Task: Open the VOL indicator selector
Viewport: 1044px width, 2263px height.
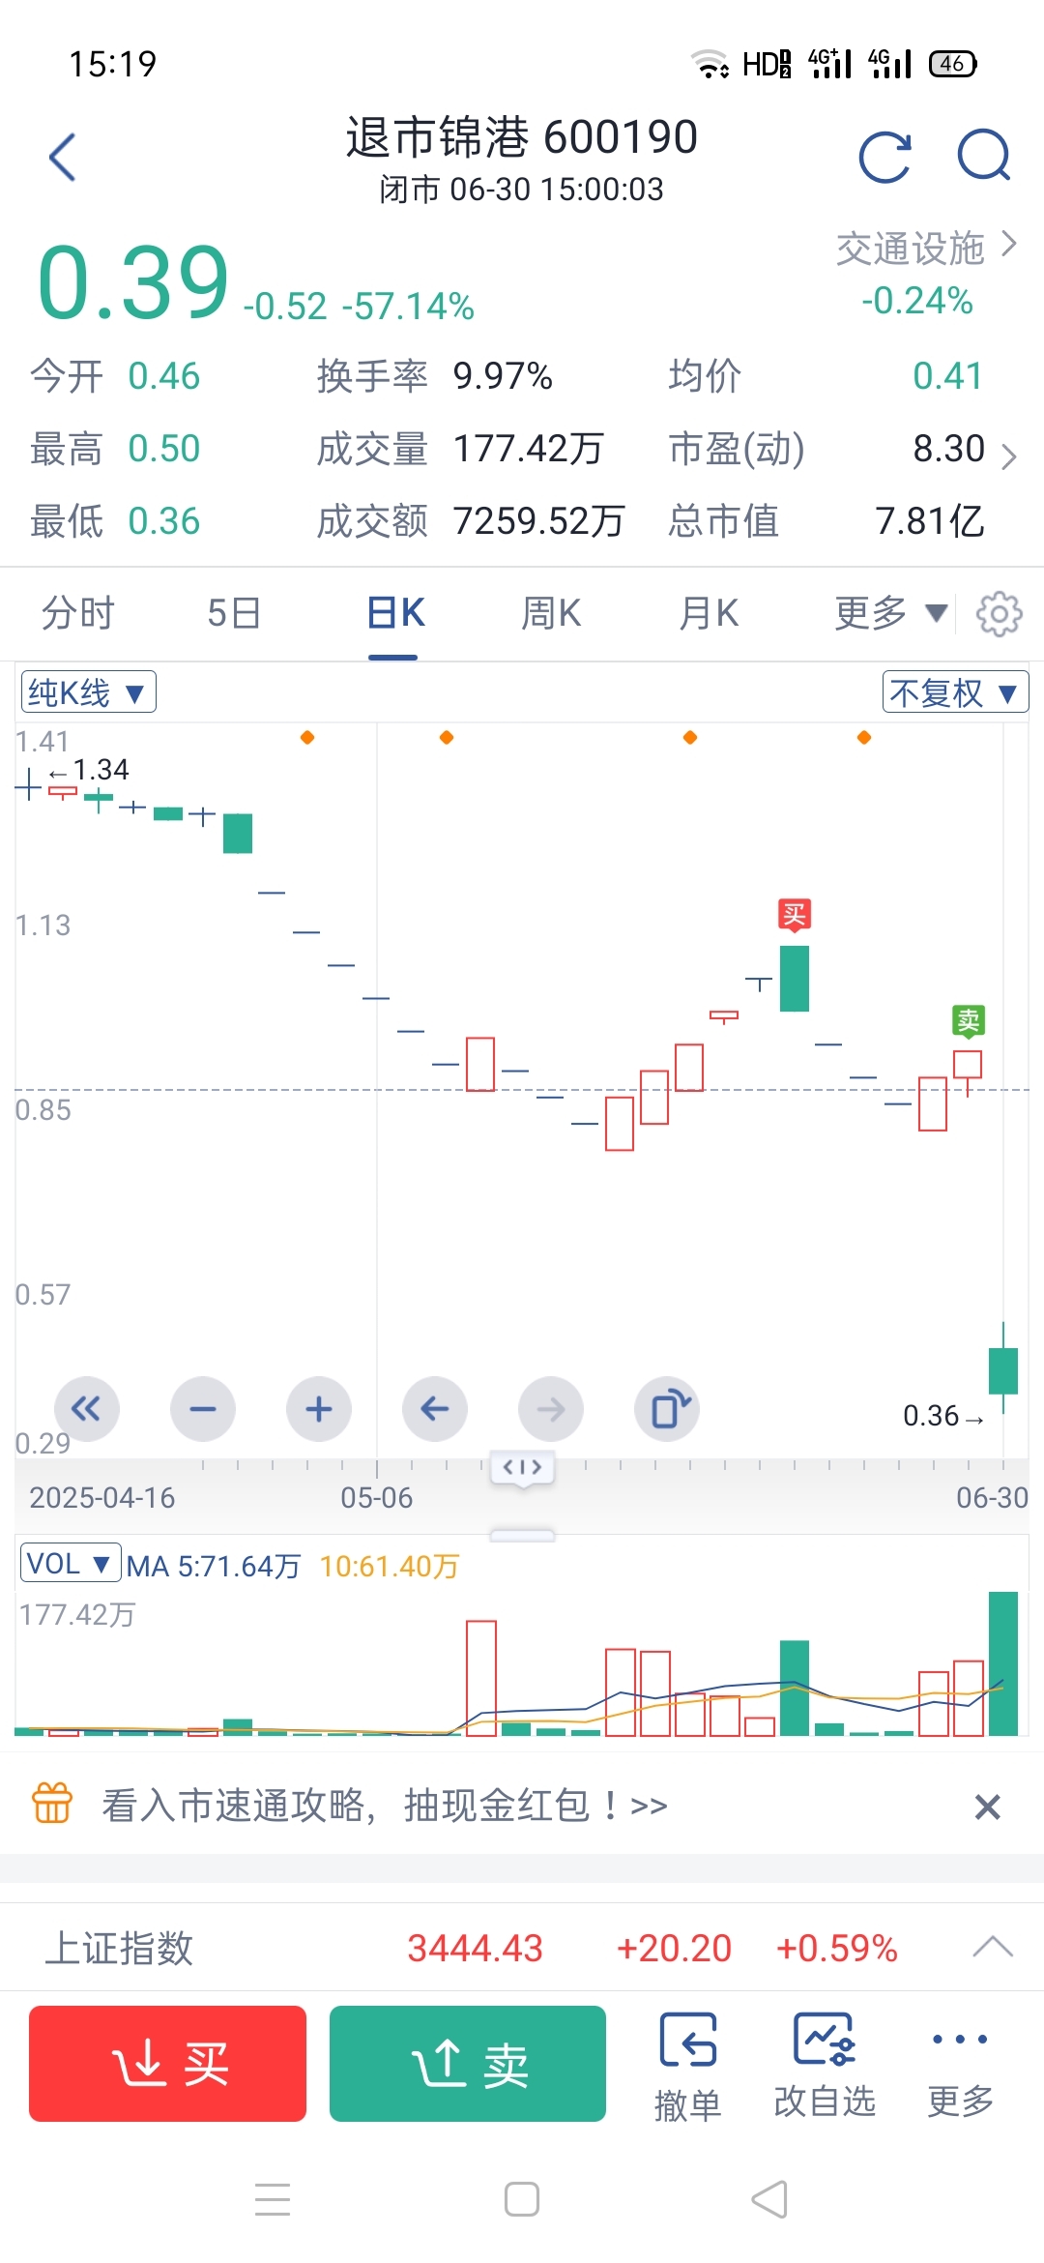Action: [71, 1563]
